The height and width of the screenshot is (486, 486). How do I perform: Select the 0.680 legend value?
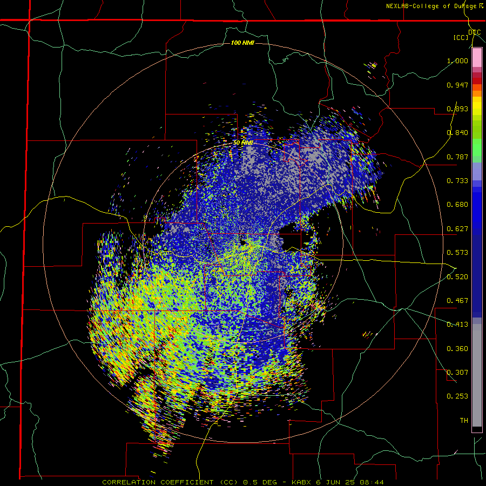(457, 205)
